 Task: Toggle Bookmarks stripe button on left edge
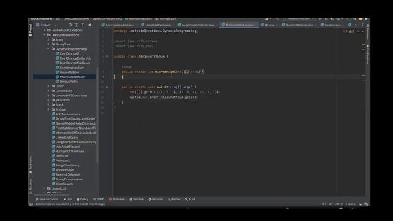point(31,165)
